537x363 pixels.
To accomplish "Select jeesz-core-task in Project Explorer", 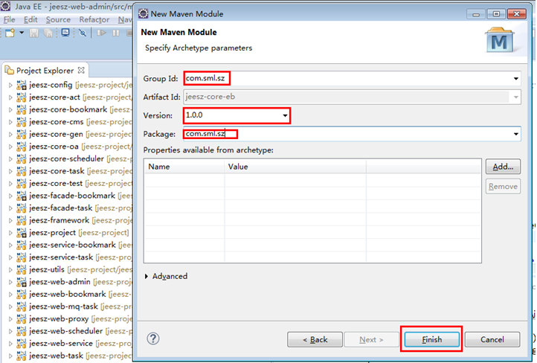I will 57,171.
